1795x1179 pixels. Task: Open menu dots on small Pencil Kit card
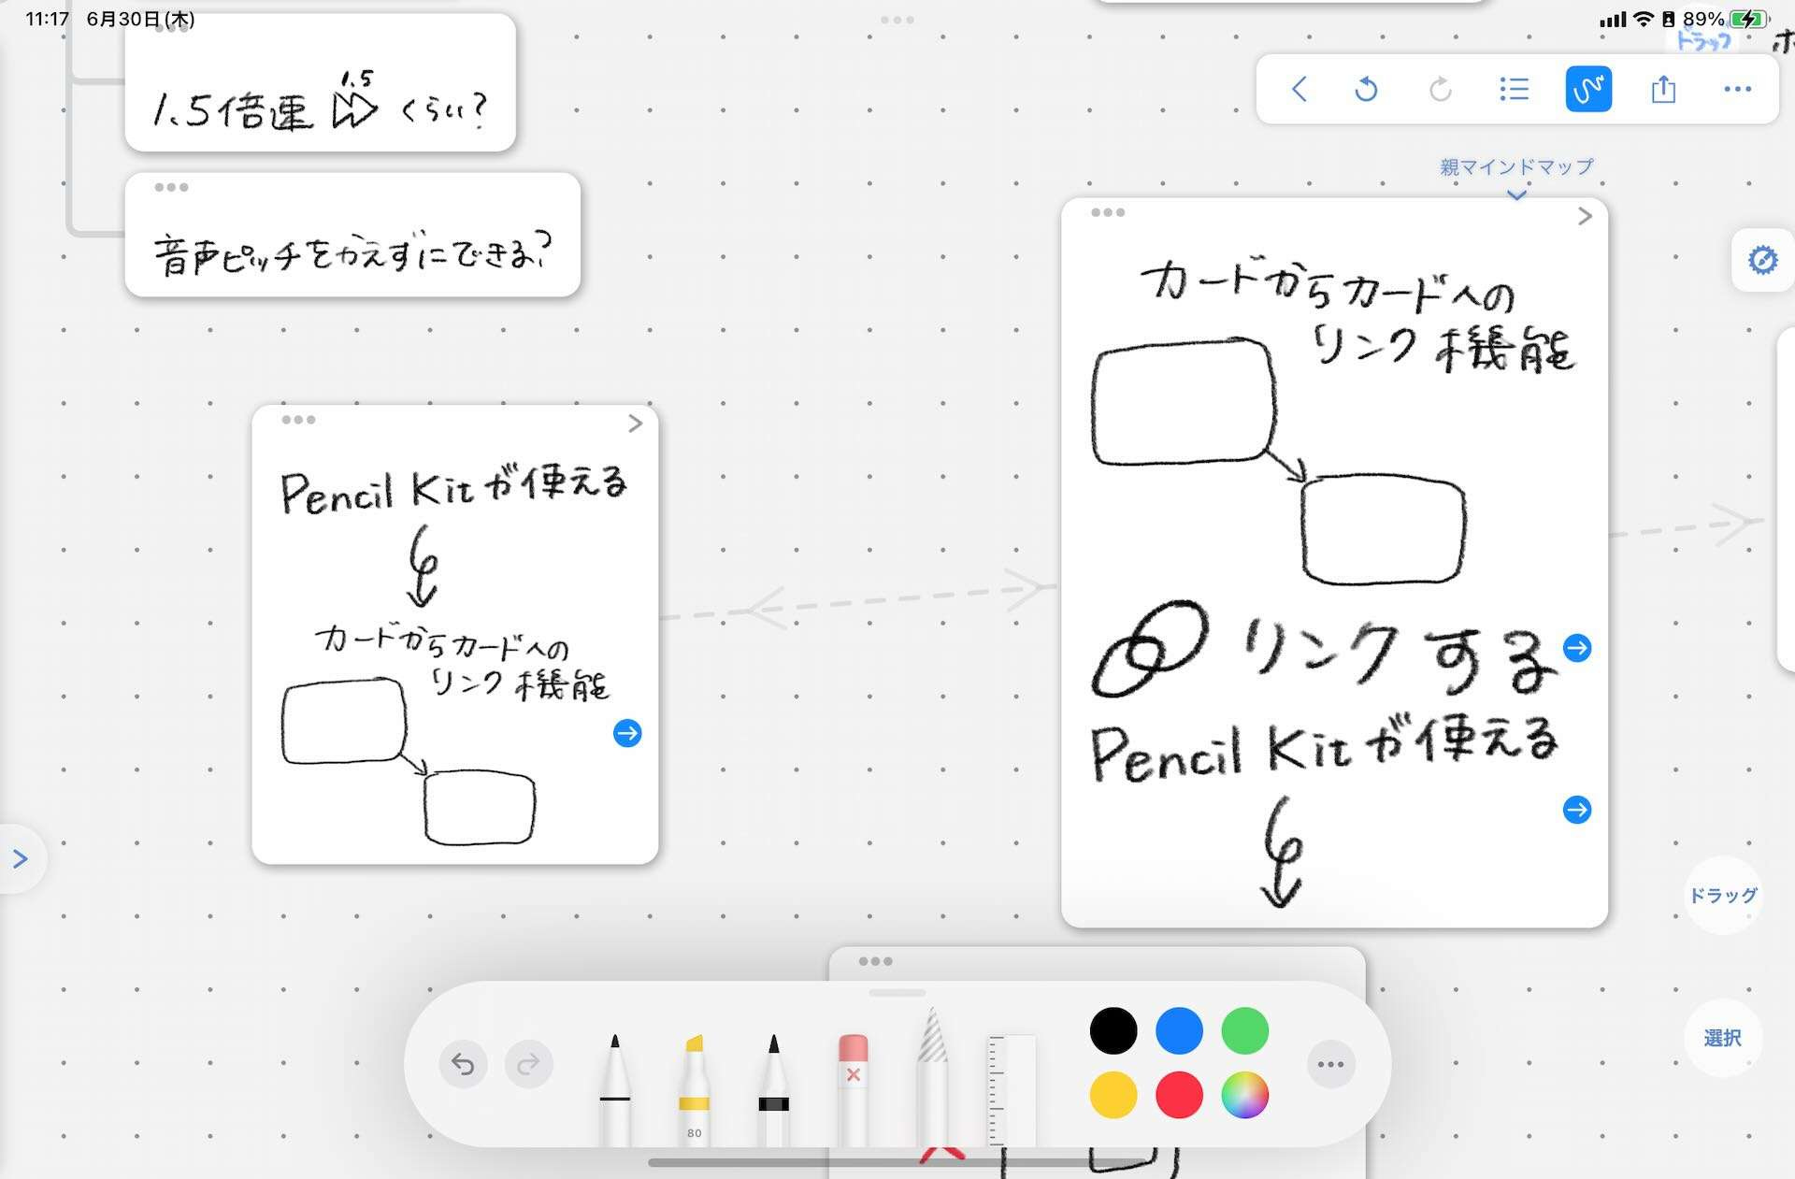[x=298, y=420]
